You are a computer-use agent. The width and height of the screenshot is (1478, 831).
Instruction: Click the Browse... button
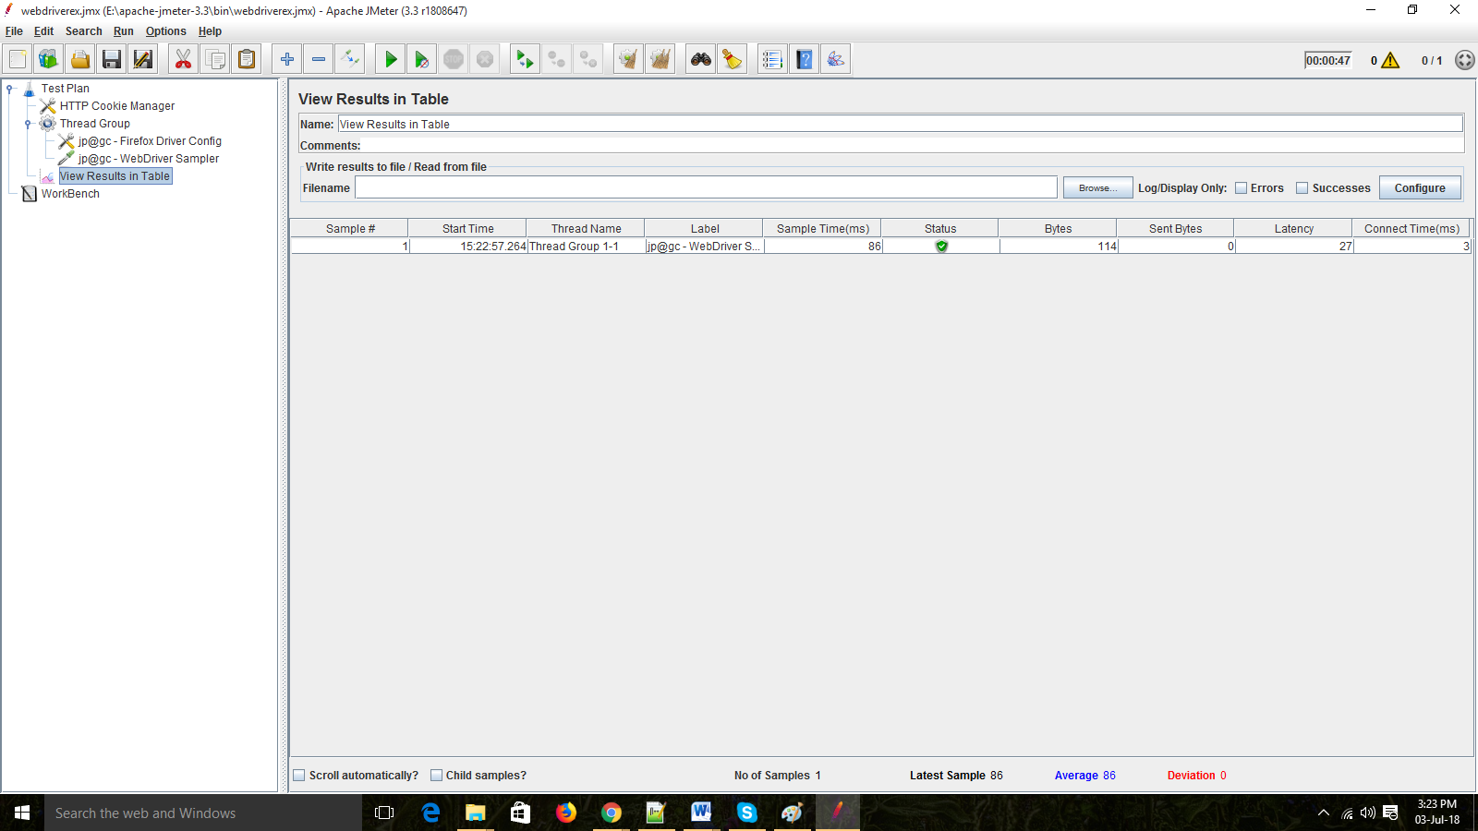1097,187
